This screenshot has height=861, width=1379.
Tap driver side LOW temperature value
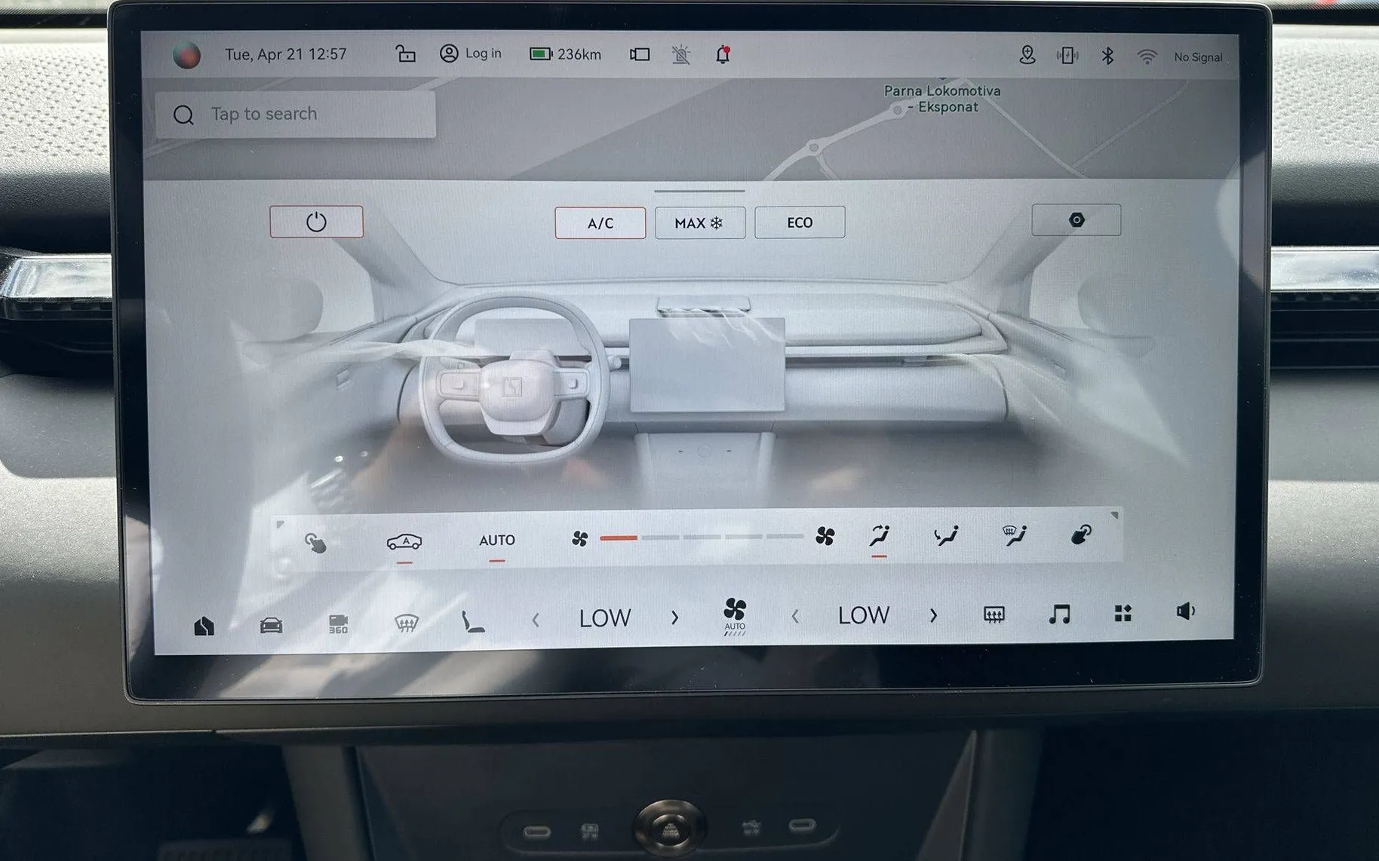(605, 618)
